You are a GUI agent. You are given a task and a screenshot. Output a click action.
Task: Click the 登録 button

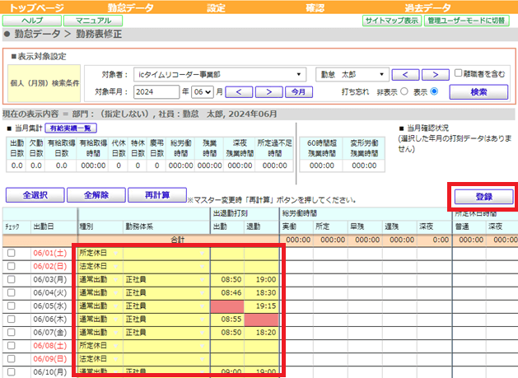coord(484,197)
